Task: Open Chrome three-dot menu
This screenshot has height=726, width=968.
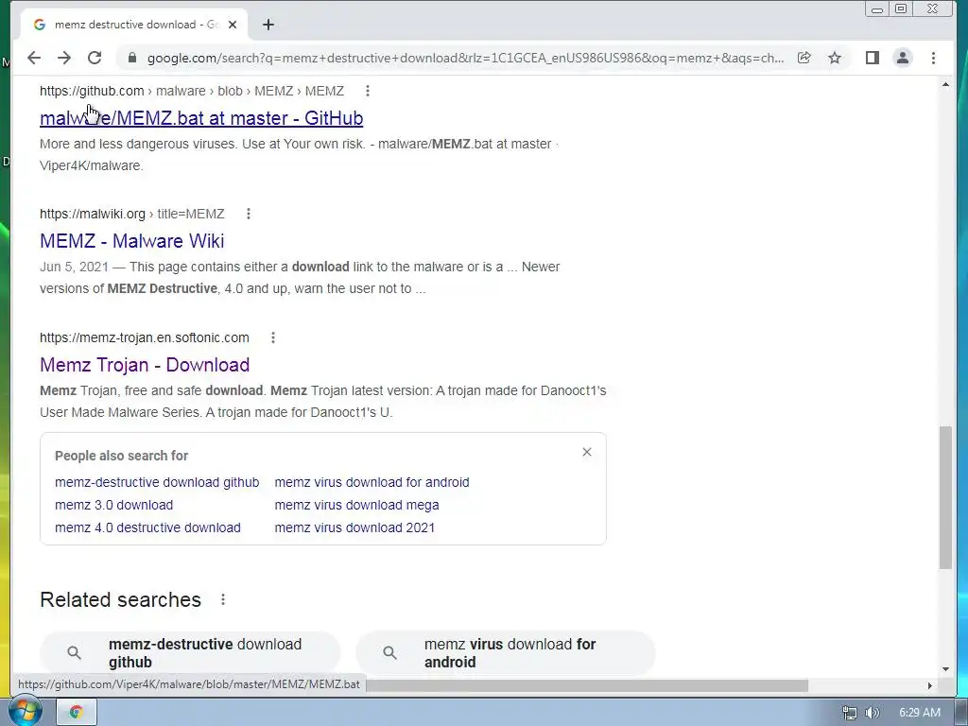Action: 933,58
